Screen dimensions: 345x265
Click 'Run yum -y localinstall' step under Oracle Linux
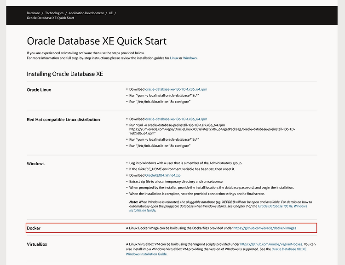[x=164, y=95]
